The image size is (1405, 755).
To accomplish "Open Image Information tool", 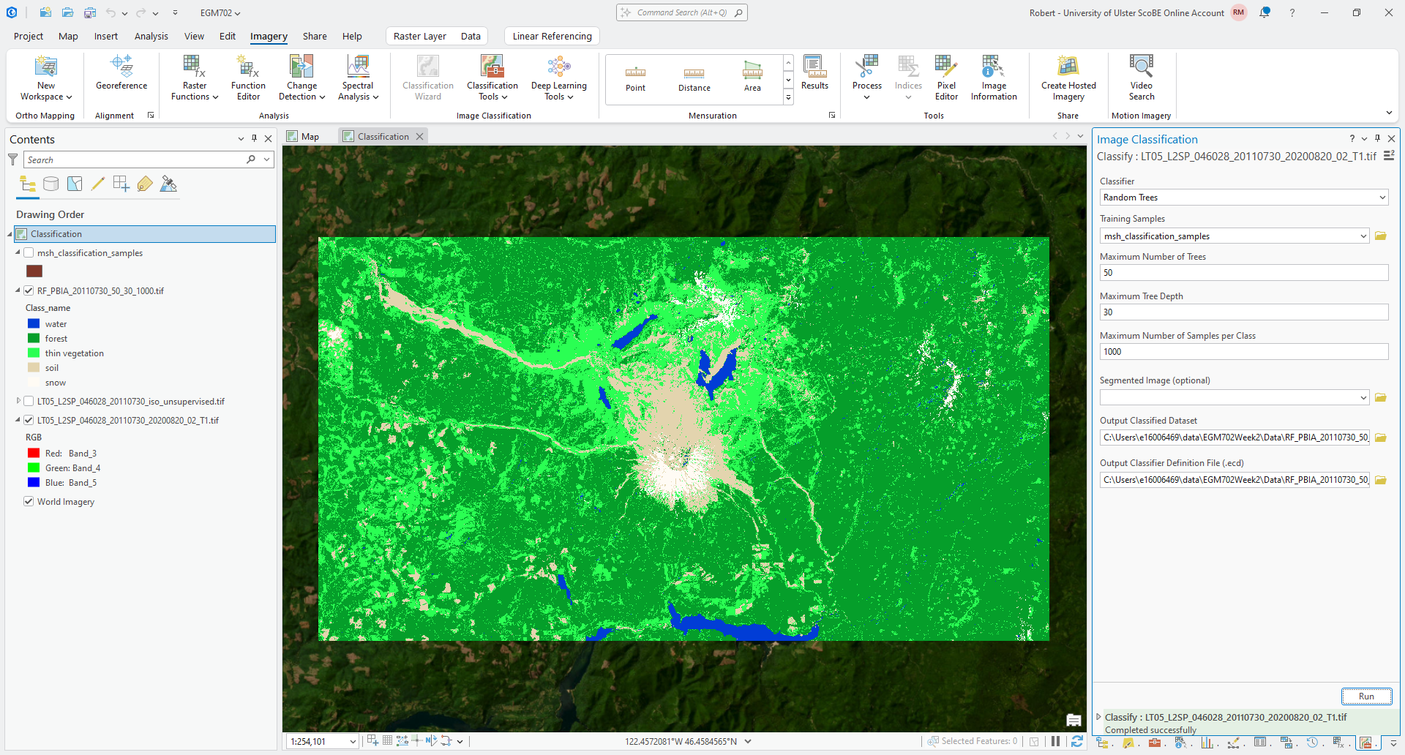I will [x=993, y=77].
